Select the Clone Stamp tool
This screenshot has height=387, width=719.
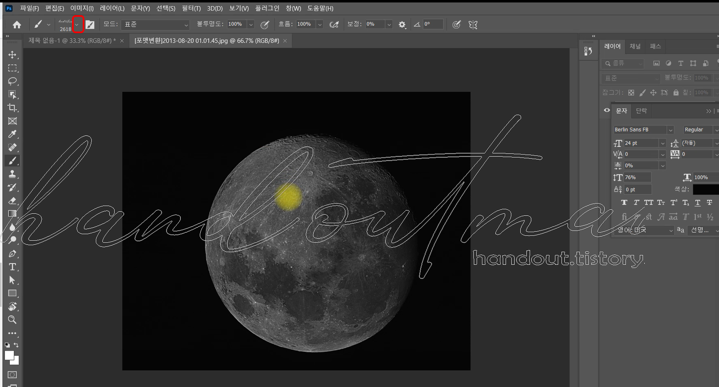pos(12,174)
